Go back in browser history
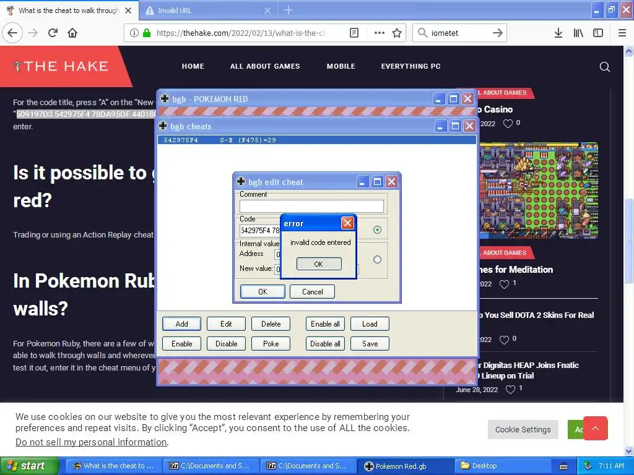This screenshot has width=634, height=475. tap(12, 33)
